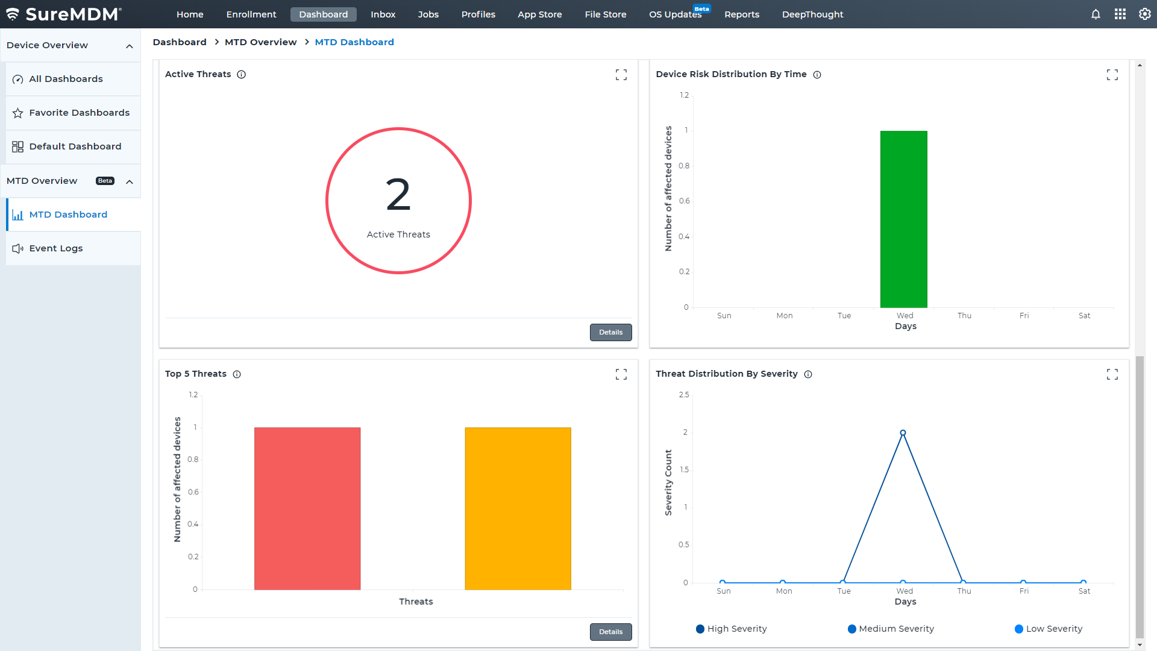Click MTD Dashboard in the breadcrumb
Image resolution: width=1157 pixels, height=651 pixels.
(354, 42)
